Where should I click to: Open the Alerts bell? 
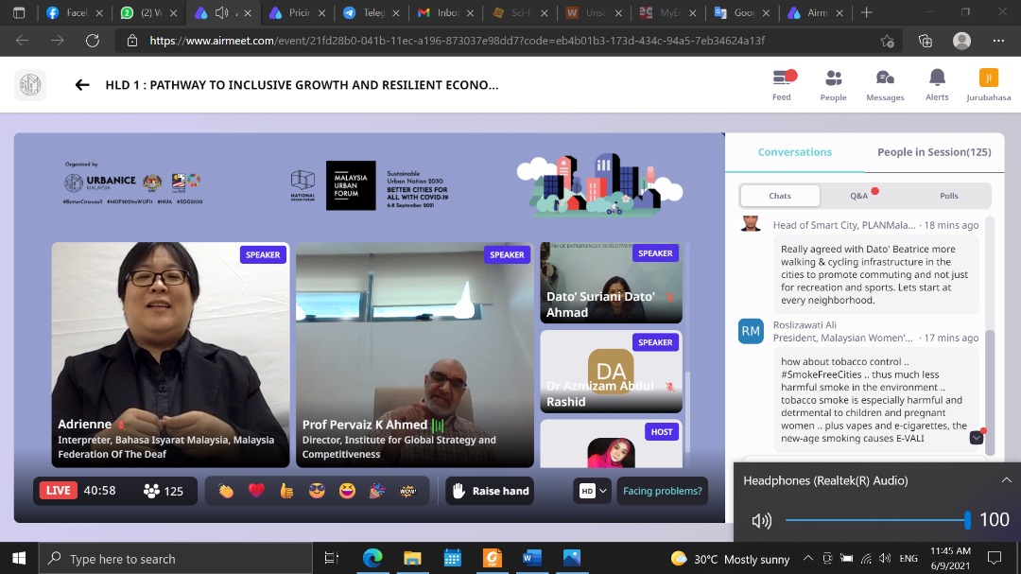(x=937, y=85)
